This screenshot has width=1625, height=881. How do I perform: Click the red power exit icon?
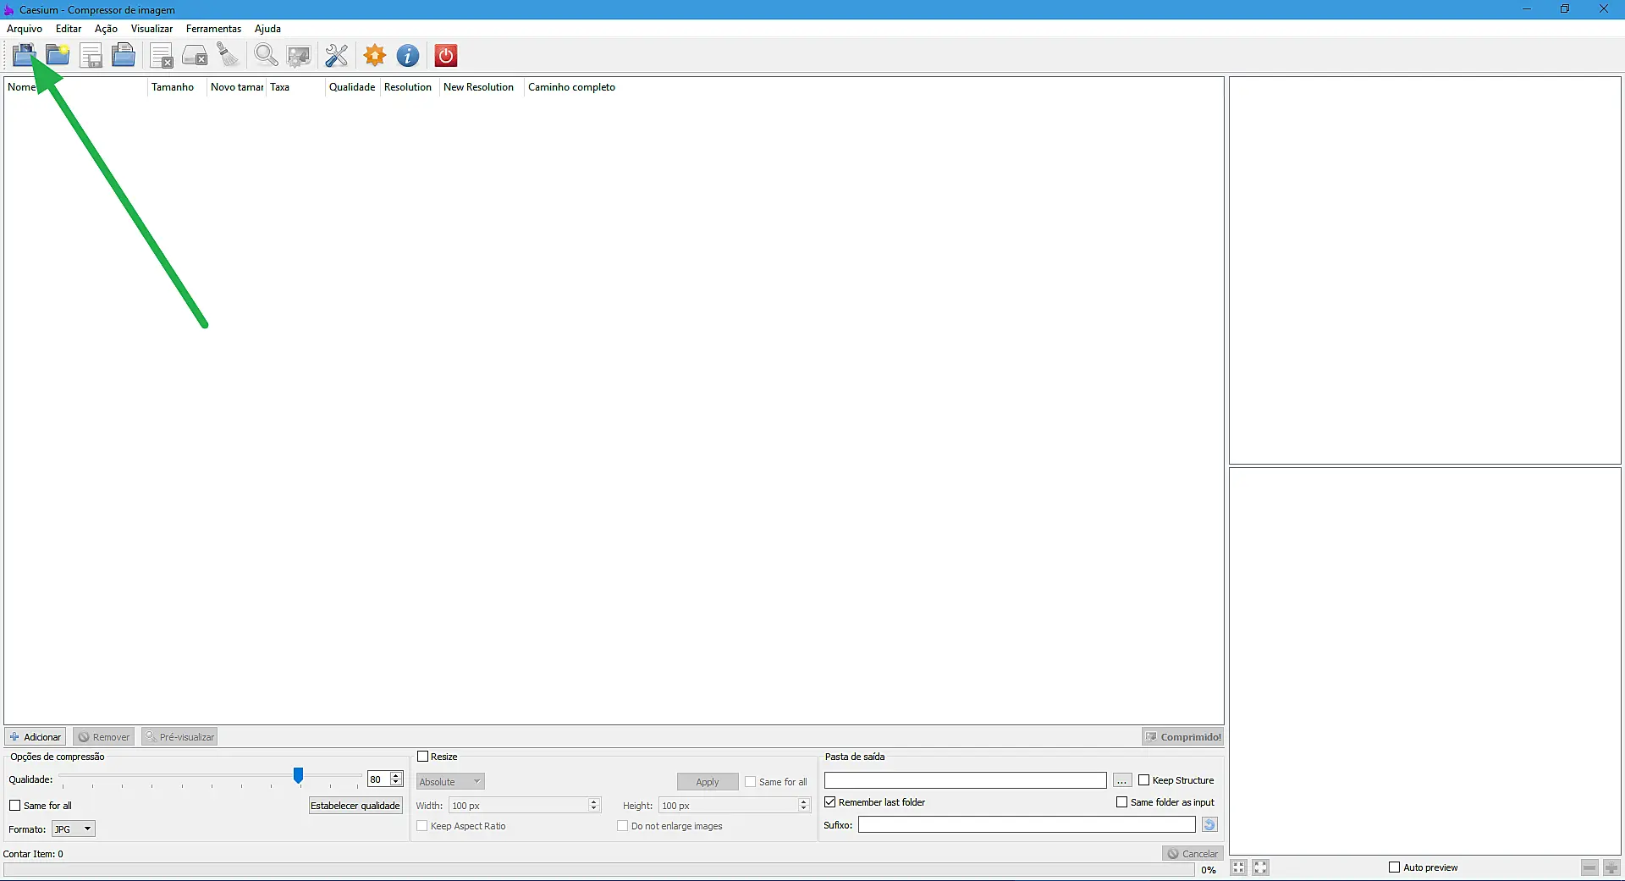[x=446, y=56]
